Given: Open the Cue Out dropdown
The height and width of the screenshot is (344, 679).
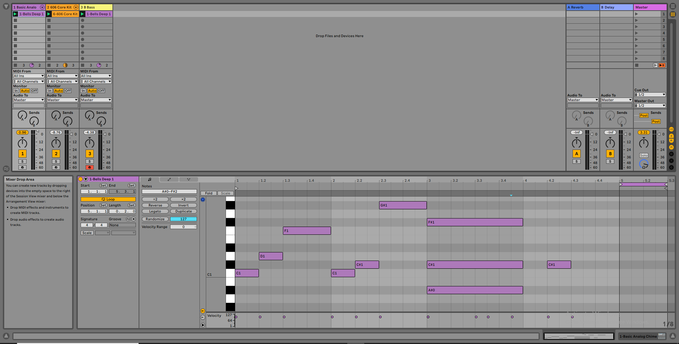Looking at the screenshot, I should point(650,95).
